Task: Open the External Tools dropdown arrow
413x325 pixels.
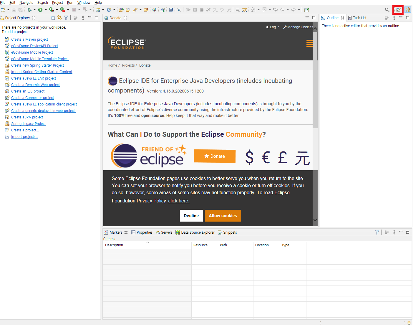Action: pos(68,10)
